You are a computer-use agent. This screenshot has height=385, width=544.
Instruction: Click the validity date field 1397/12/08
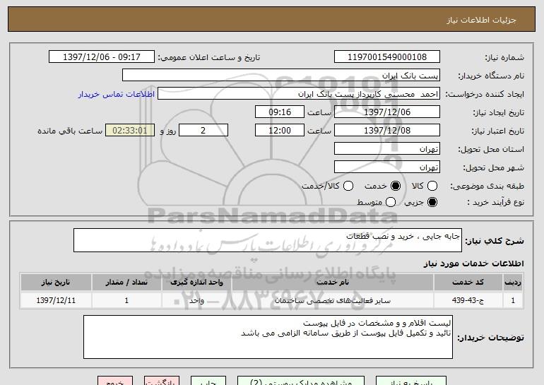387,131
